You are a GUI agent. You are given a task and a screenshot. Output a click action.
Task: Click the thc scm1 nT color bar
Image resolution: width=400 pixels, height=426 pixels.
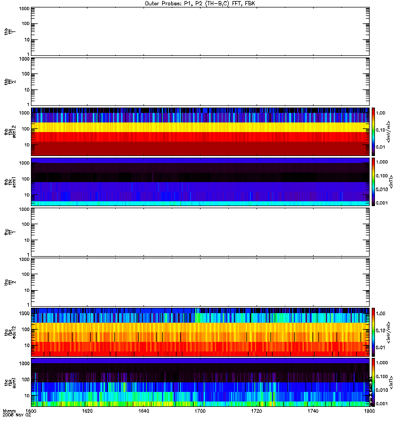point(373,382)
